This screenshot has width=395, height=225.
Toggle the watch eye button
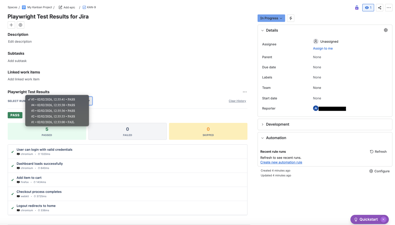point(368,7)
